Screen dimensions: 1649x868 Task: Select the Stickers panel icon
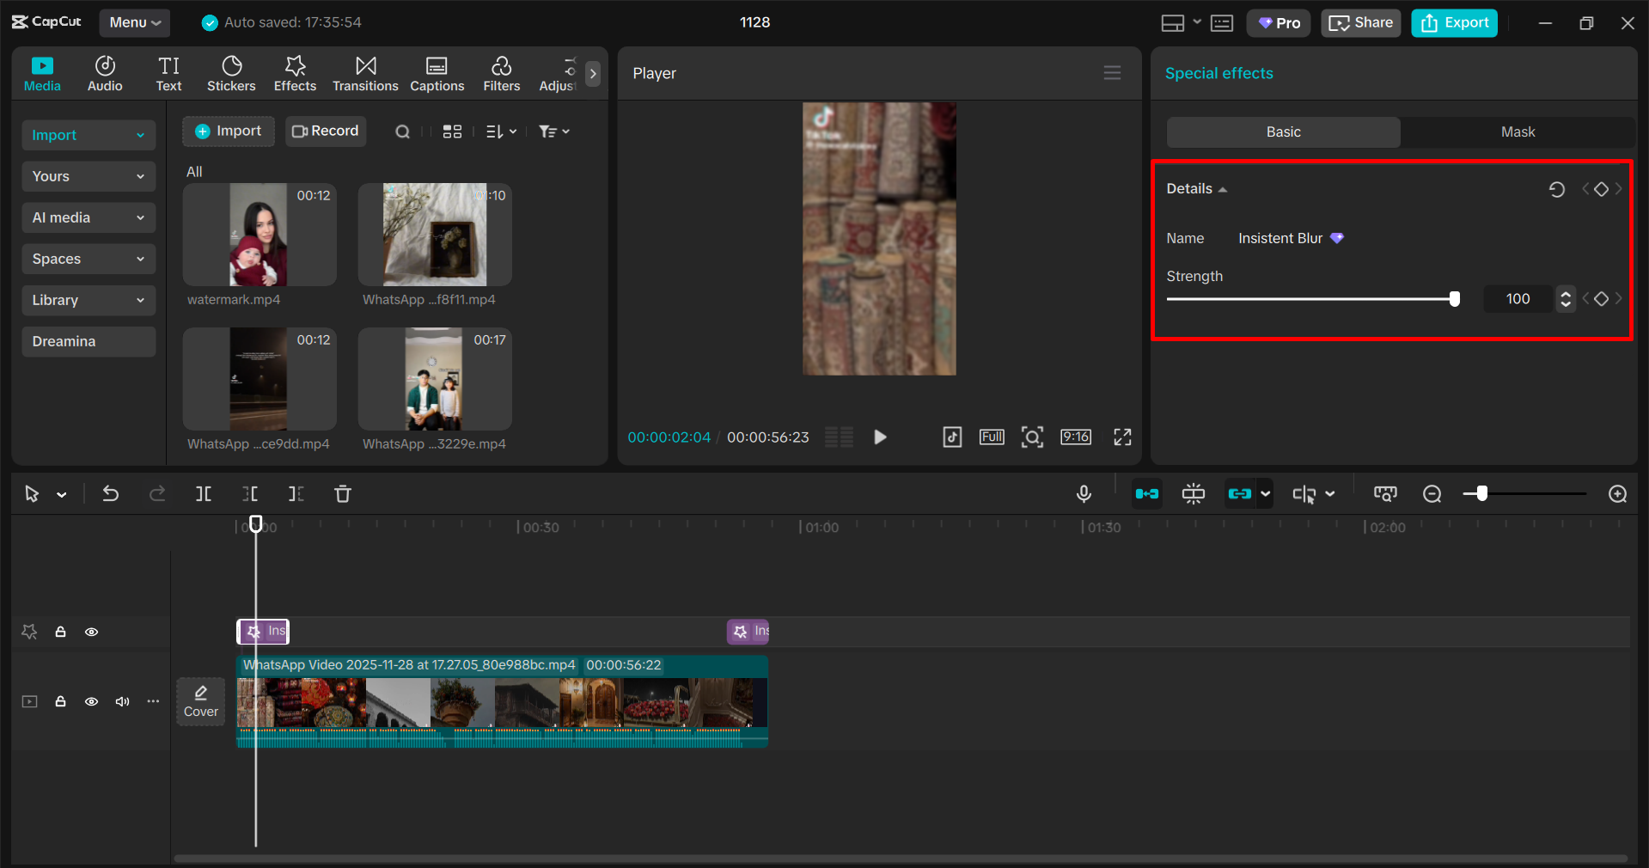(230, 73)
